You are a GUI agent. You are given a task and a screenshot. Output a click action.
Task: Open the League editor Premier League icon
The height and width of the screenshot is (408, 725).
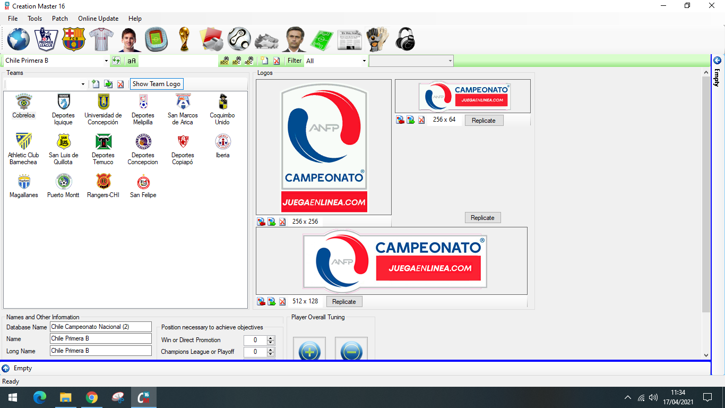pyautogui.click(x=46, y=39)
